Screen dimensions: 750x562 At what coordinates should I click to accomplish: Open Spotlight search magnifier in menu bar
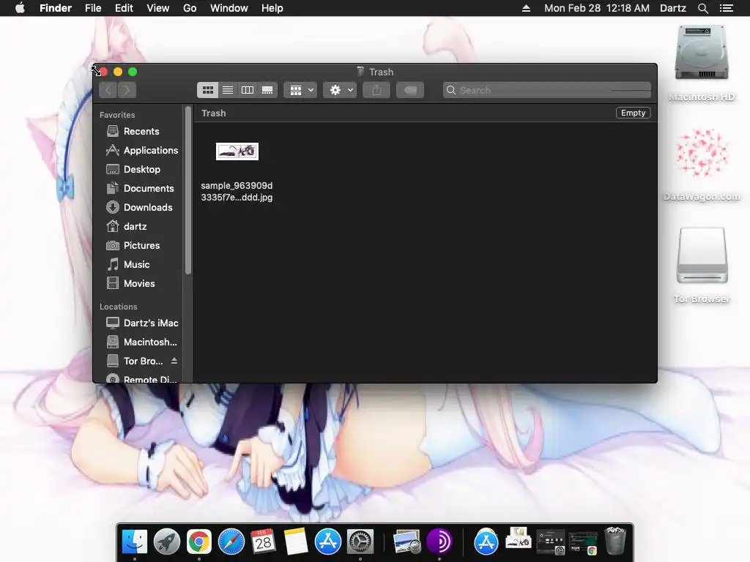point(702,8)
